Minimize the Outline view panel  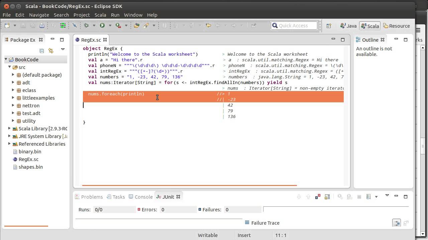click(x=396, y=39)
